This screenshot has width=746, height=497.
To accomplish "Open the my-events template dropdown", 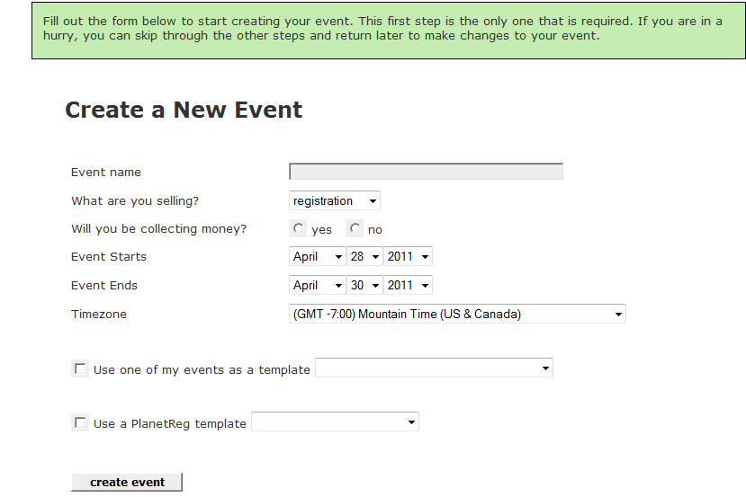I will click(x=434, y=368).
